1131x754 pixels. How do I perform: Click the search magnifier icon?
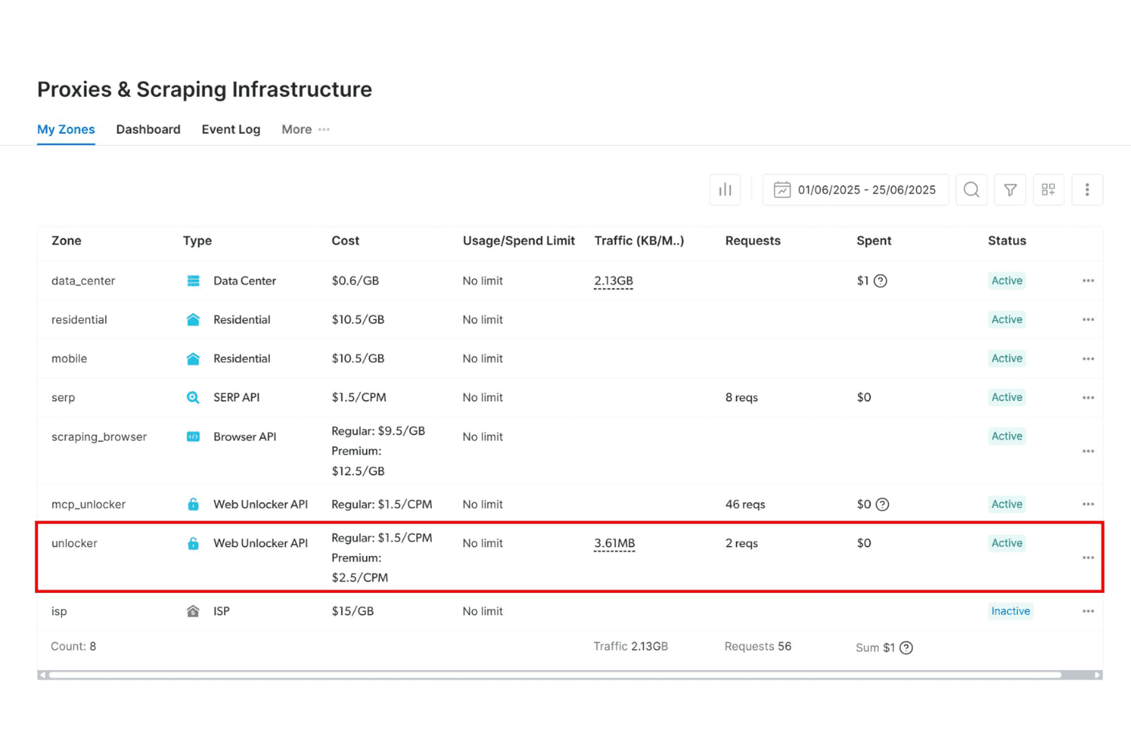point(971,189)
